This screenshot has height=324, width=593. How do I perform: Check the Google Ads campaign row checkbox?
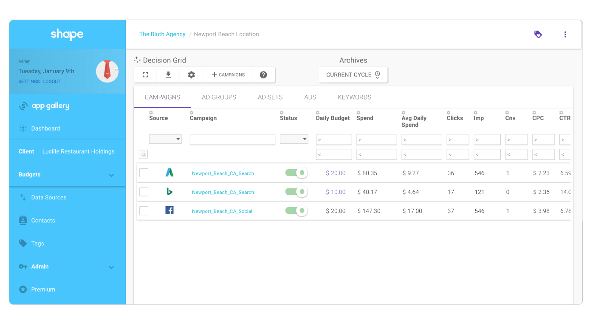pos(144,173)
